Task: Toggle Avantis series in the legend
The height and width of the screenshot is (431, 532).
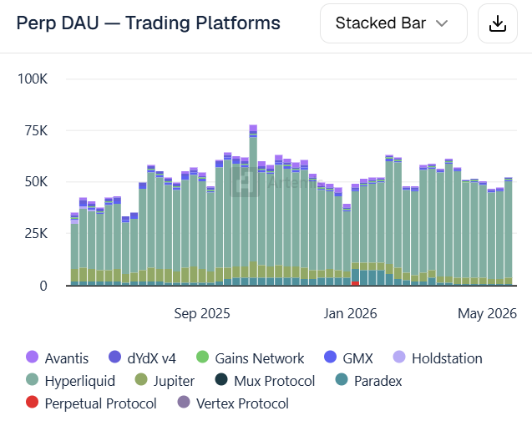Action: click(58, 358)
